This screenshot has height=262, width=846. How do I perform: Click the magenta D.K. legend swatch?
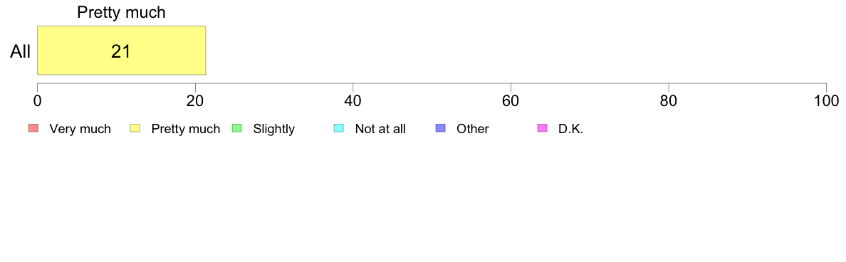(x=542, y=128)
